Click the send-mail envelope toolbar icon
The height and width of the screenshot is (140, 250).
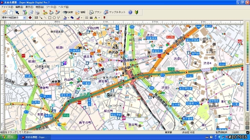tap(31, 12)
